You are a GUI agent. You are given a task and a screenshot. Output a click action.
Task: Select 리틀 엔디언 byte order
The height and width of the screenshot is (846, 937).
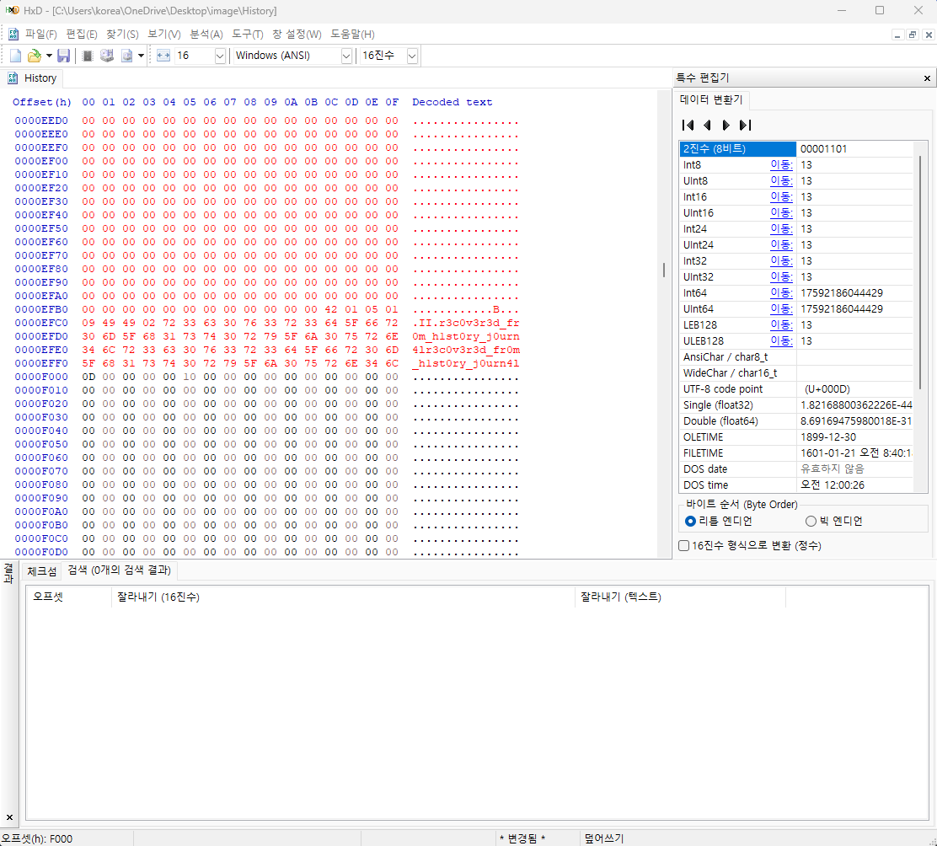coord(691,521)
